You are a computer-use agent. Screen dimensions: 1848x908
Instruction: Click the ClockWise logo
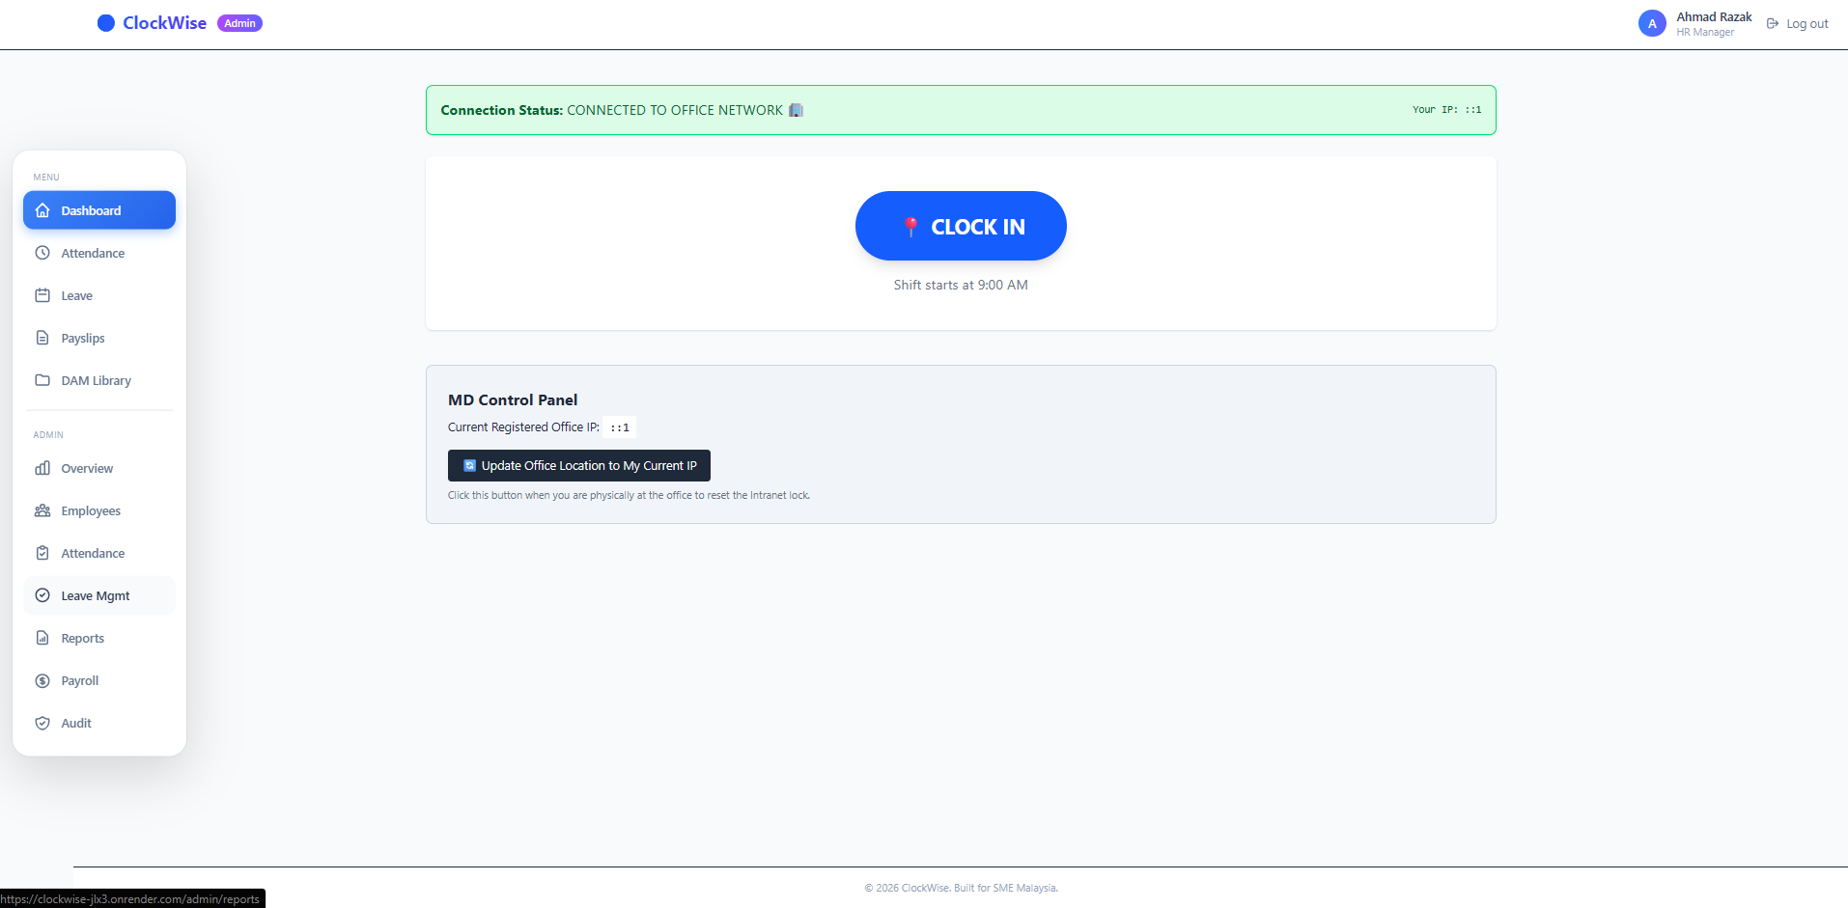(x=153, y=23)
